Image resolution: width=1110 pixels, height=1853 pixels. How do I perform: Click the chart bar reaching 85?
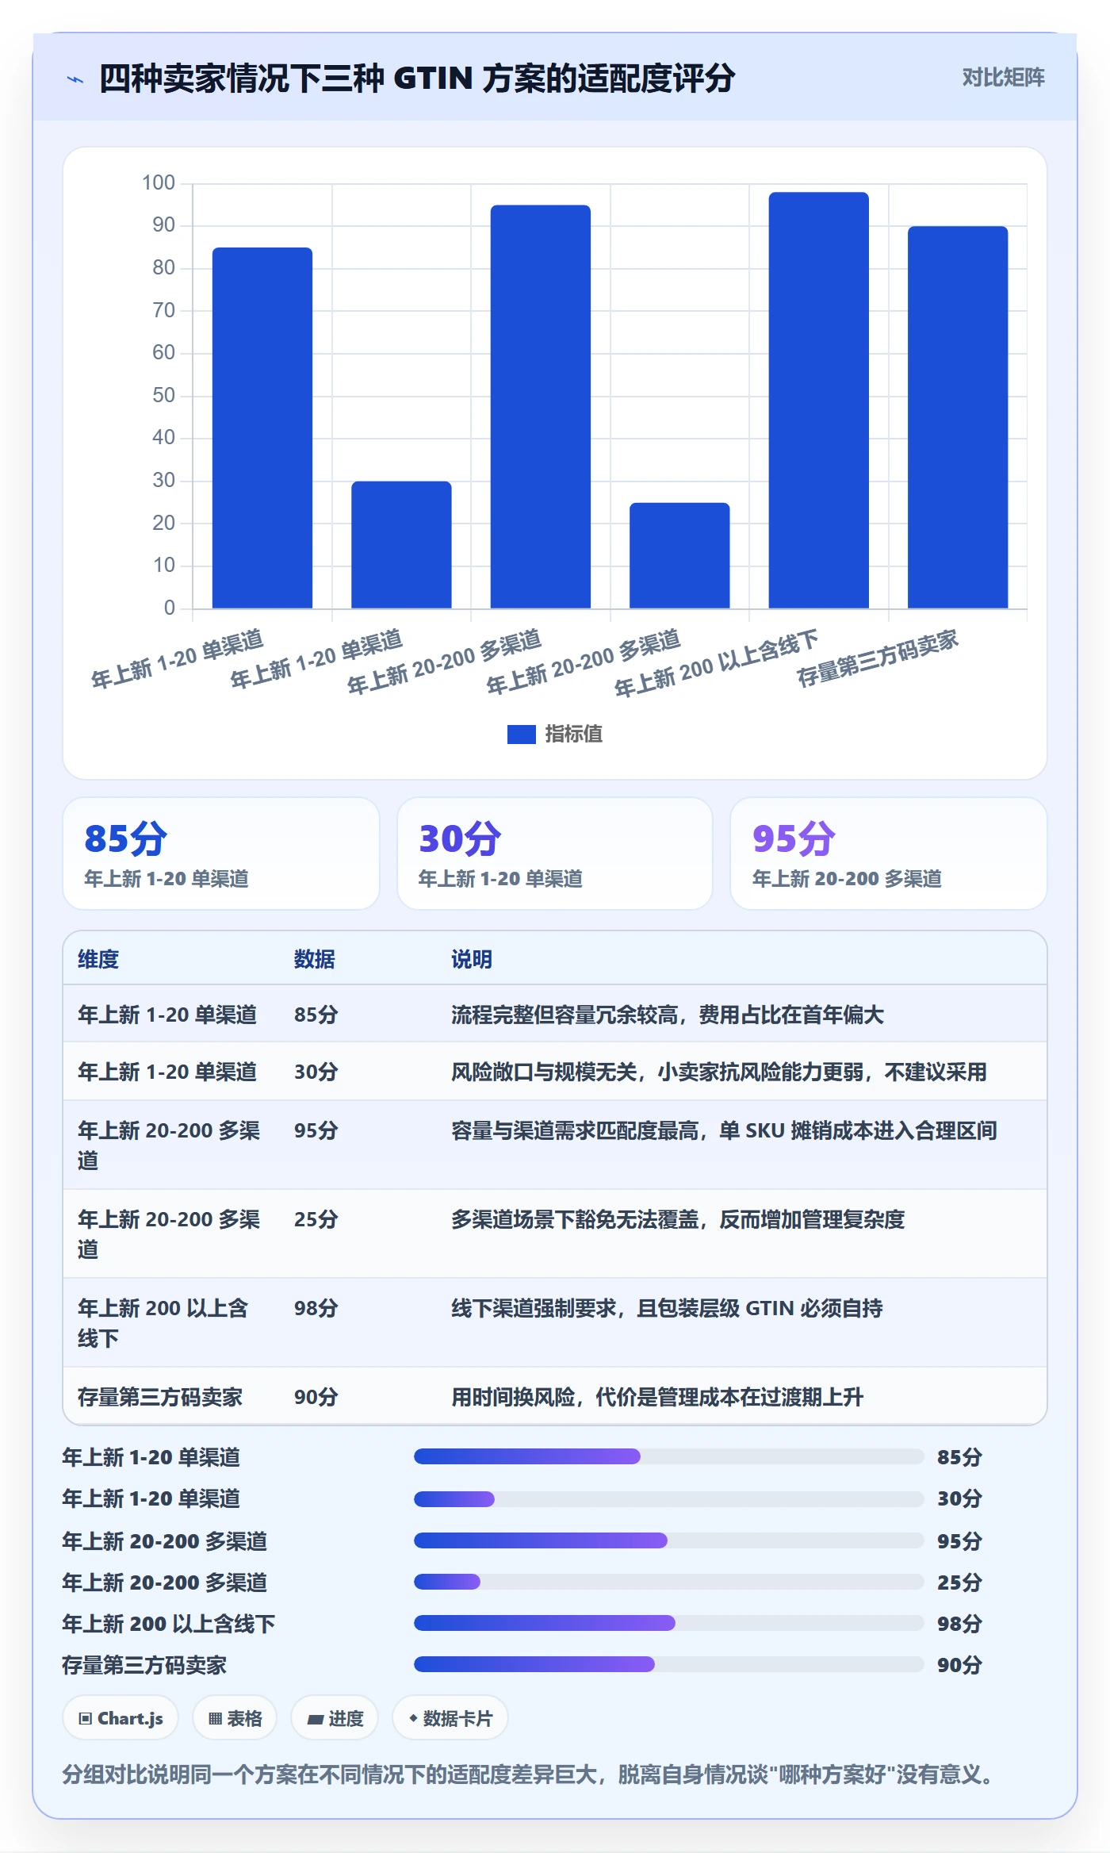pos(262,428)
